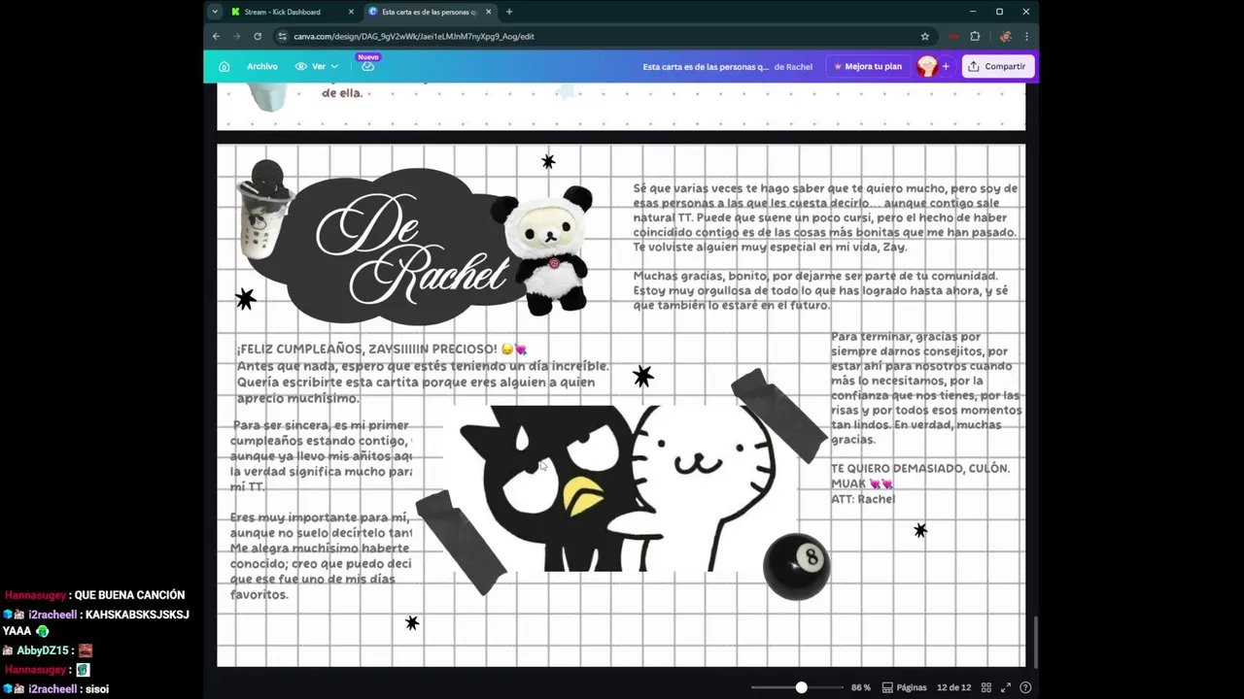Expand the Ver mode dropdown
This screenshot has width=1244, height=699.
(317, 66)
